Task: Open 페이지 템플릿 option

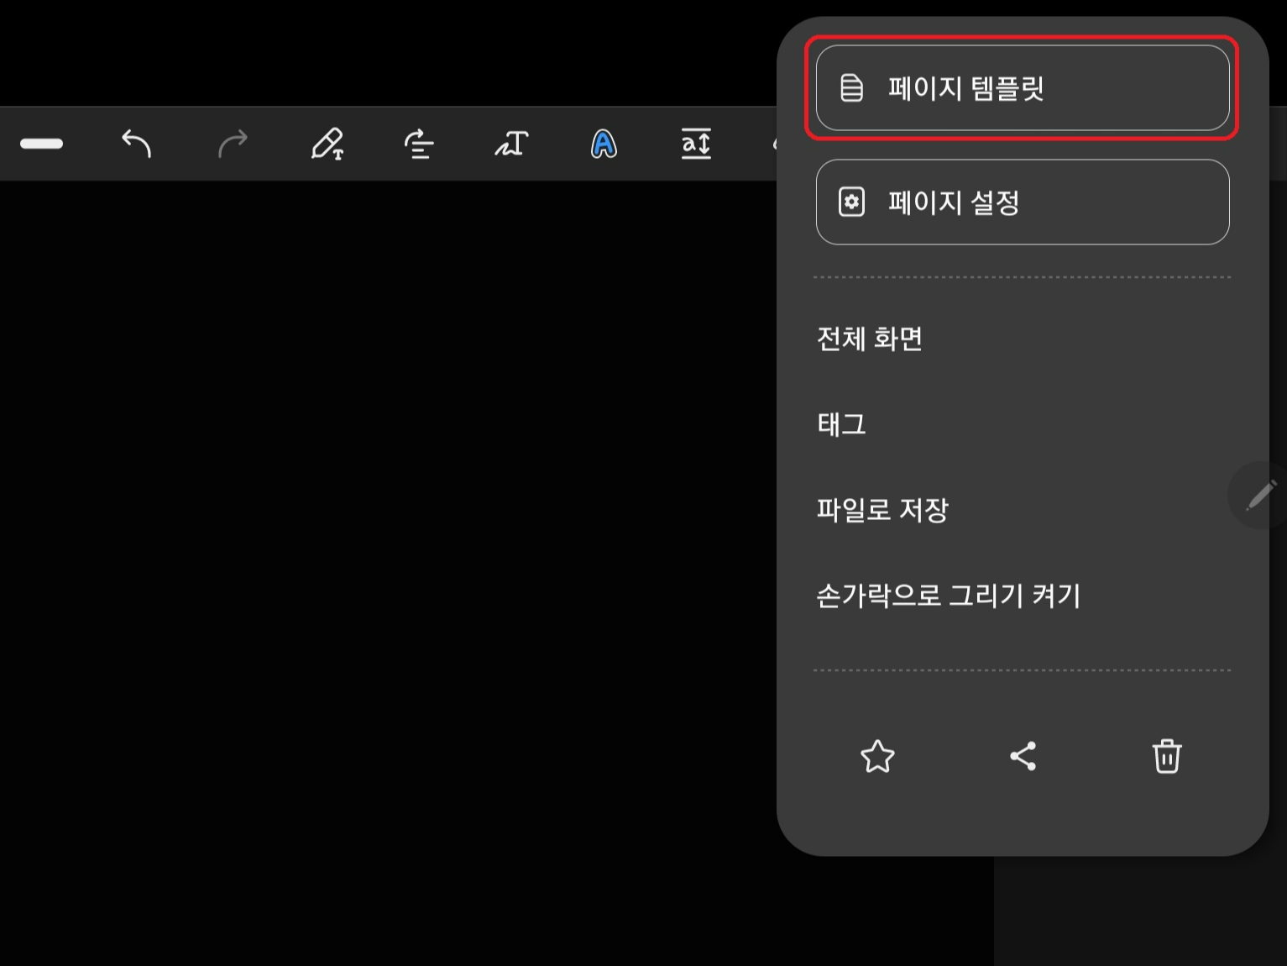Action: pyautogui.click(x=1023, y=88)
